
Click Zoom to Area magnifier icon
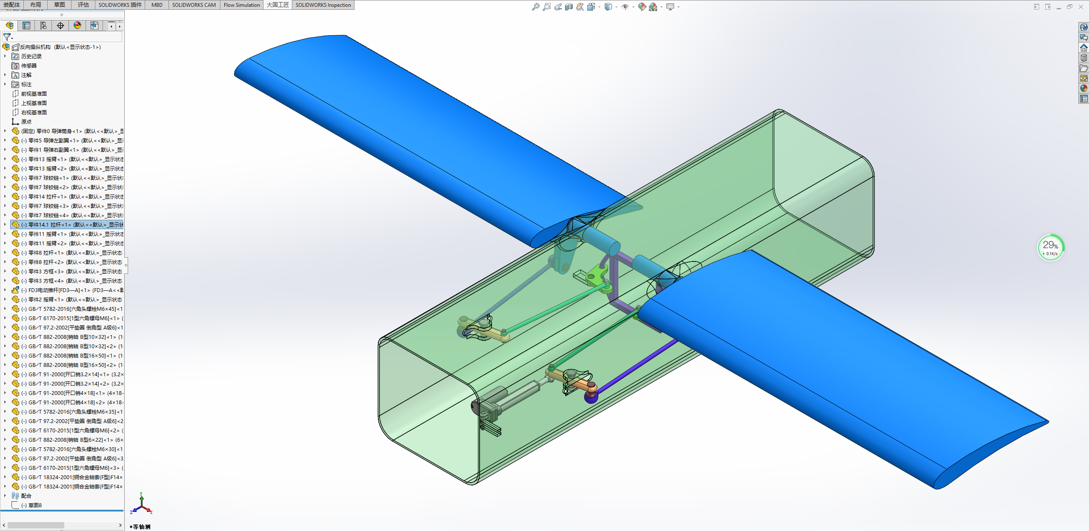[547, 7]
